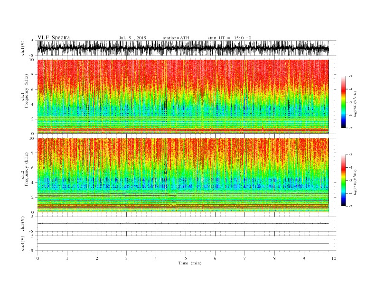
Task: Click the ch.1 voltage waveform trace
Action: click(183, 48)
